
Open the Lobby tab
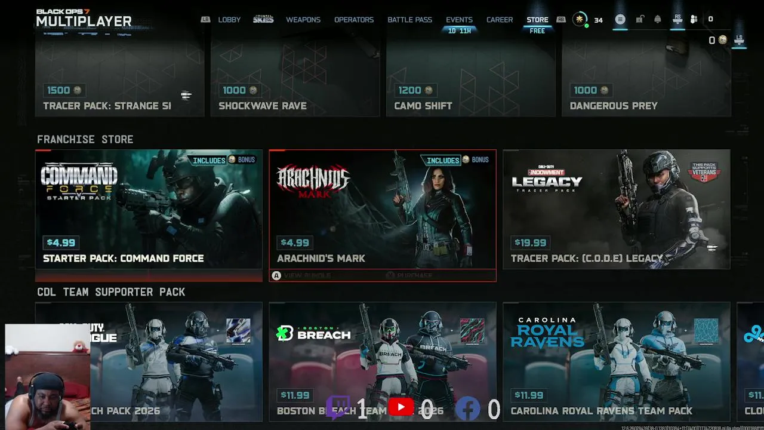(x=229, y=20)
